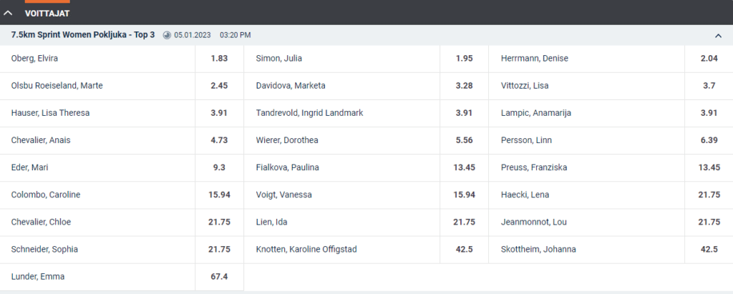Pick odds 6.39 for Persson, Linn
733x294 pixels.
(x=709, y=140)
